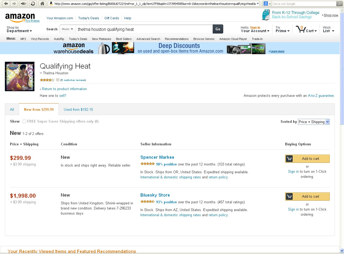The image size is (344, 254).
Task: Open the Qualifying Heat album cover thumbnail
Action: point(20,76)
